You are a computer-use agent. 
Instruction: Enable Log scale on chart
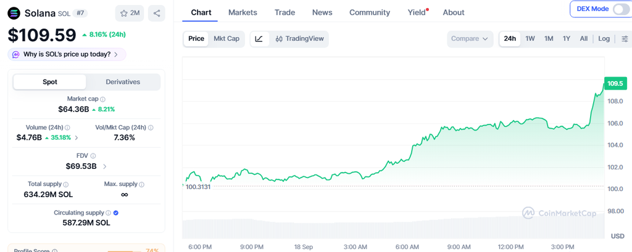coord(604,39)
